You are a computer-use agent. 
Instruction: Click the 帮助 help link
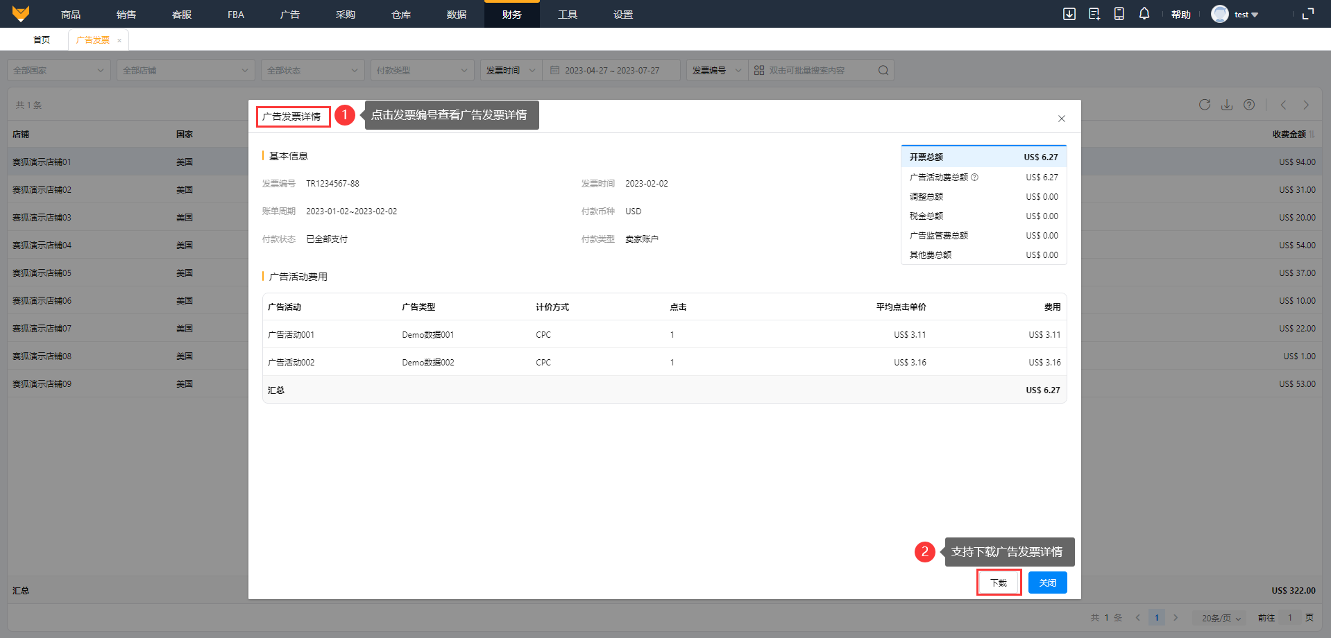tap(1180, 15)
